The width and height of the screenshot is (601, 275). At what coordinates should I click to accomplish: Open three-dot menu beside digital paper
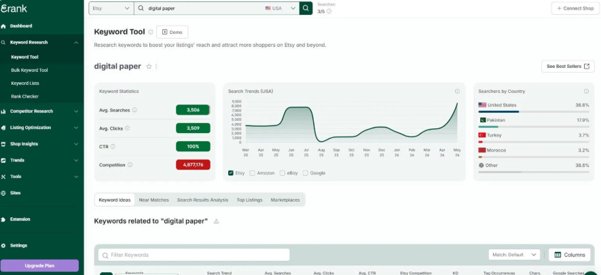coord(156,67)
